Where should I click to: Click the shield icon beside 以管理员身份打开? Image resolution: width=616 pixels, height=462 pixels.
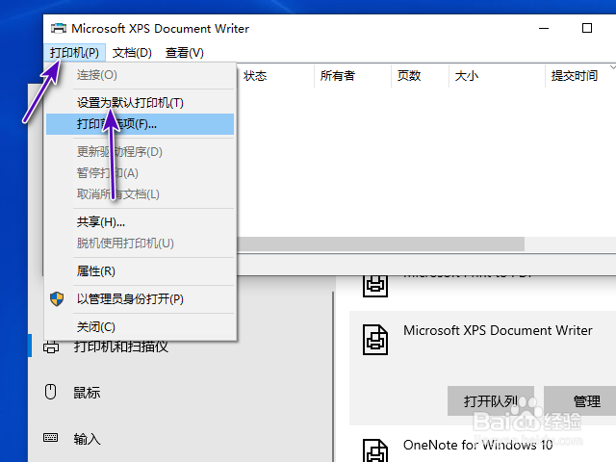pyautogui.click(x=57, y=299)
